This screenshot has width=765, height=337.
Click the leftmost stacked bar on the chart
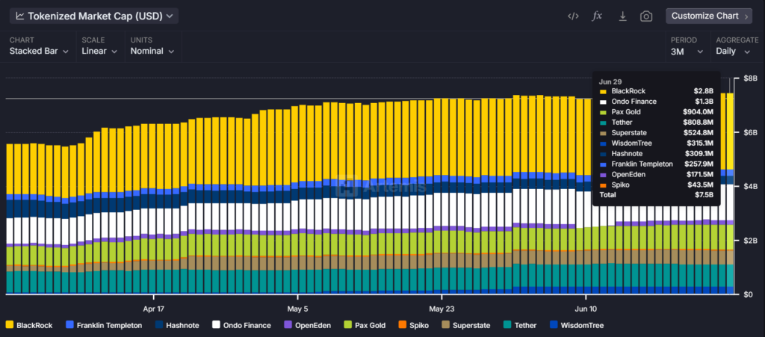pyautogui.click(x=10, y=218)
